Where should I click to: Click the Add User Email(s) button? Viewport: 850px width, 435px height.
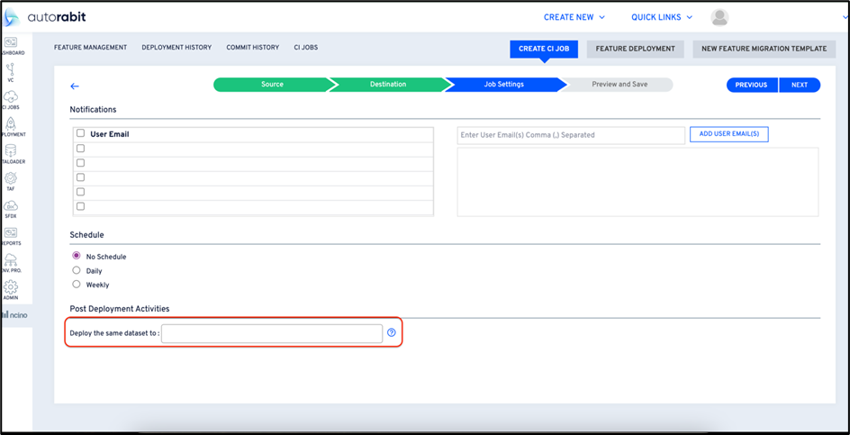pyautogui.click(x=729, y=134)
